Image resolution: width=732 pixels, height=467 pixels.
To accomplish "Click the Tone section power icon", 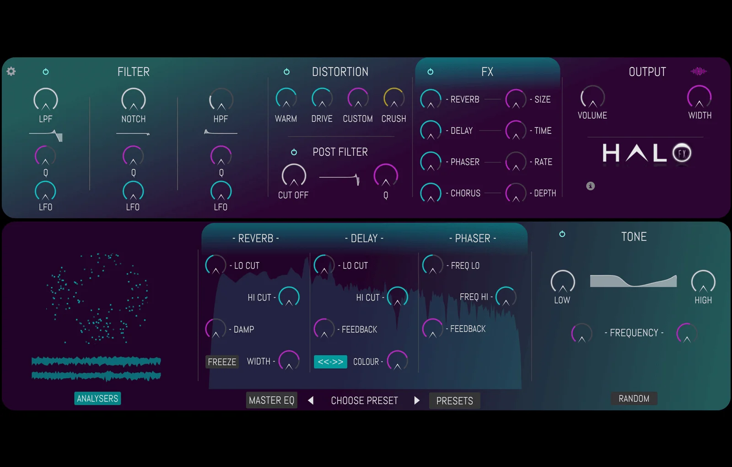I will click(x=562, y=234).
